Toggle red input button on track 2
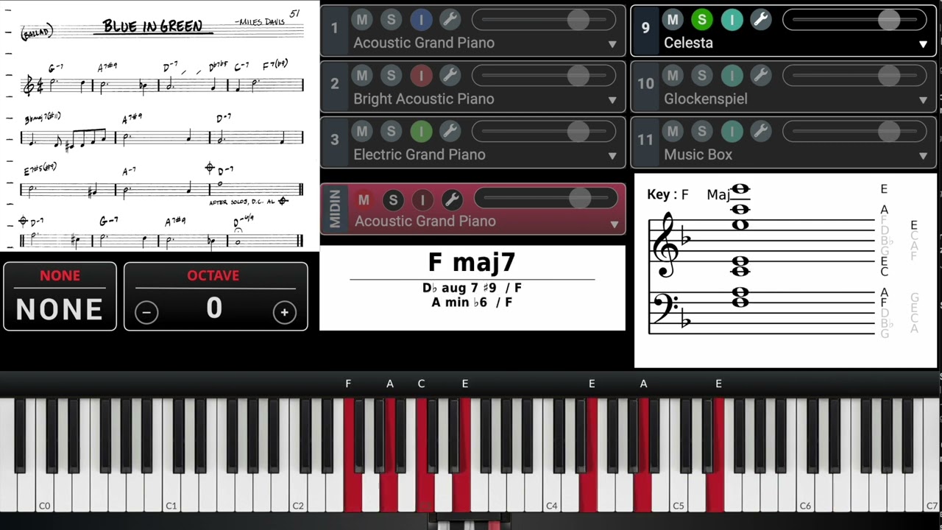The height and width of the screenshot is (530, 942). click(420, 75)
